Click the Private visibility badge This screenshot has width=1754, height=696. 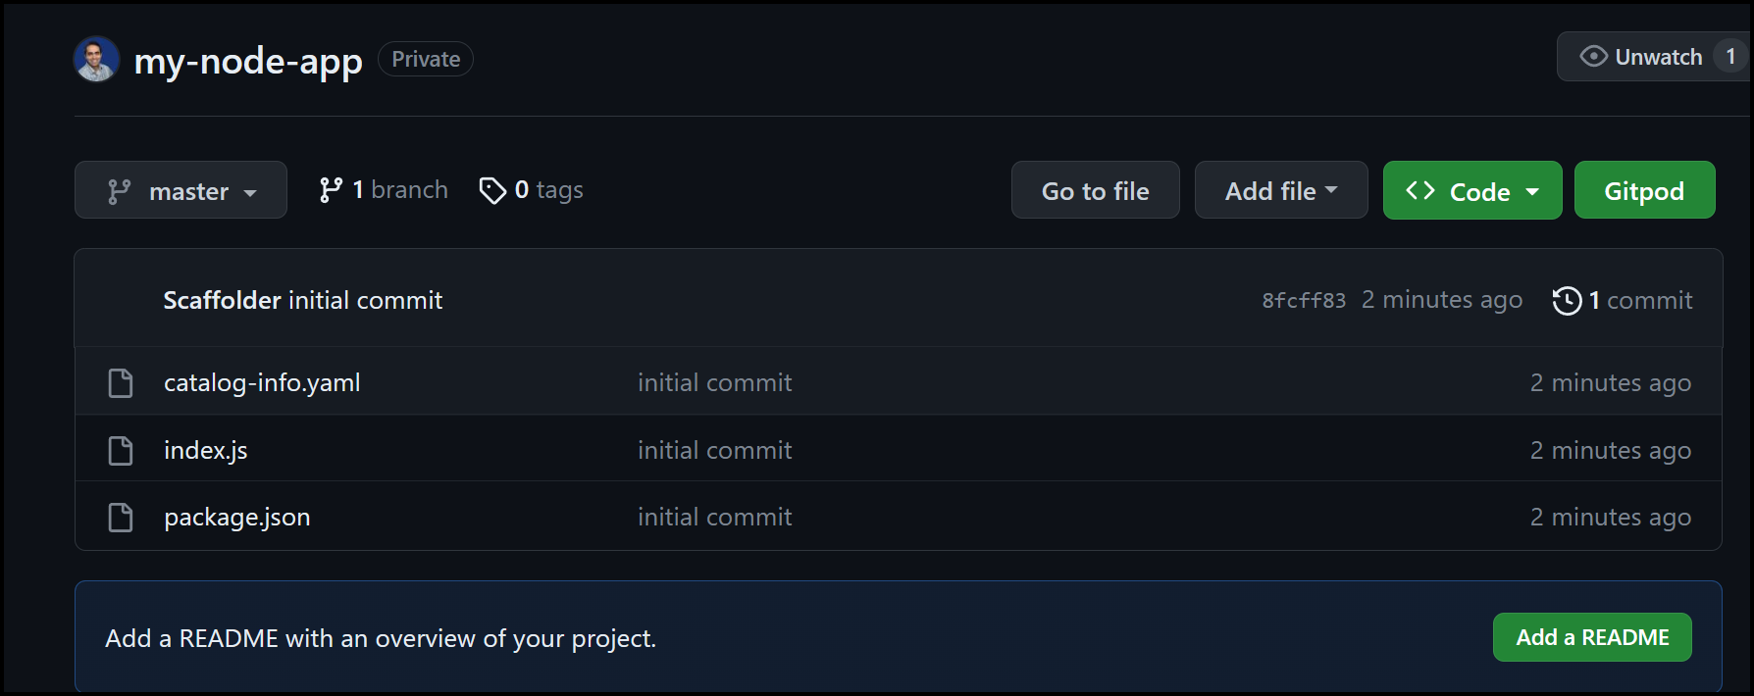[425, 59]
